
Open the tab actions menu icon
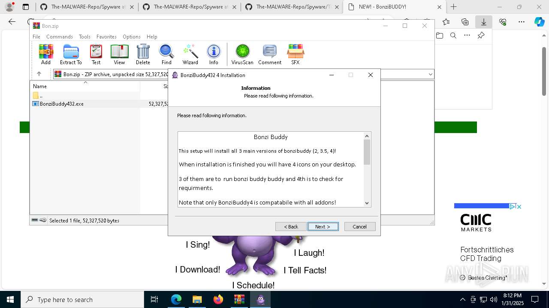26,7
